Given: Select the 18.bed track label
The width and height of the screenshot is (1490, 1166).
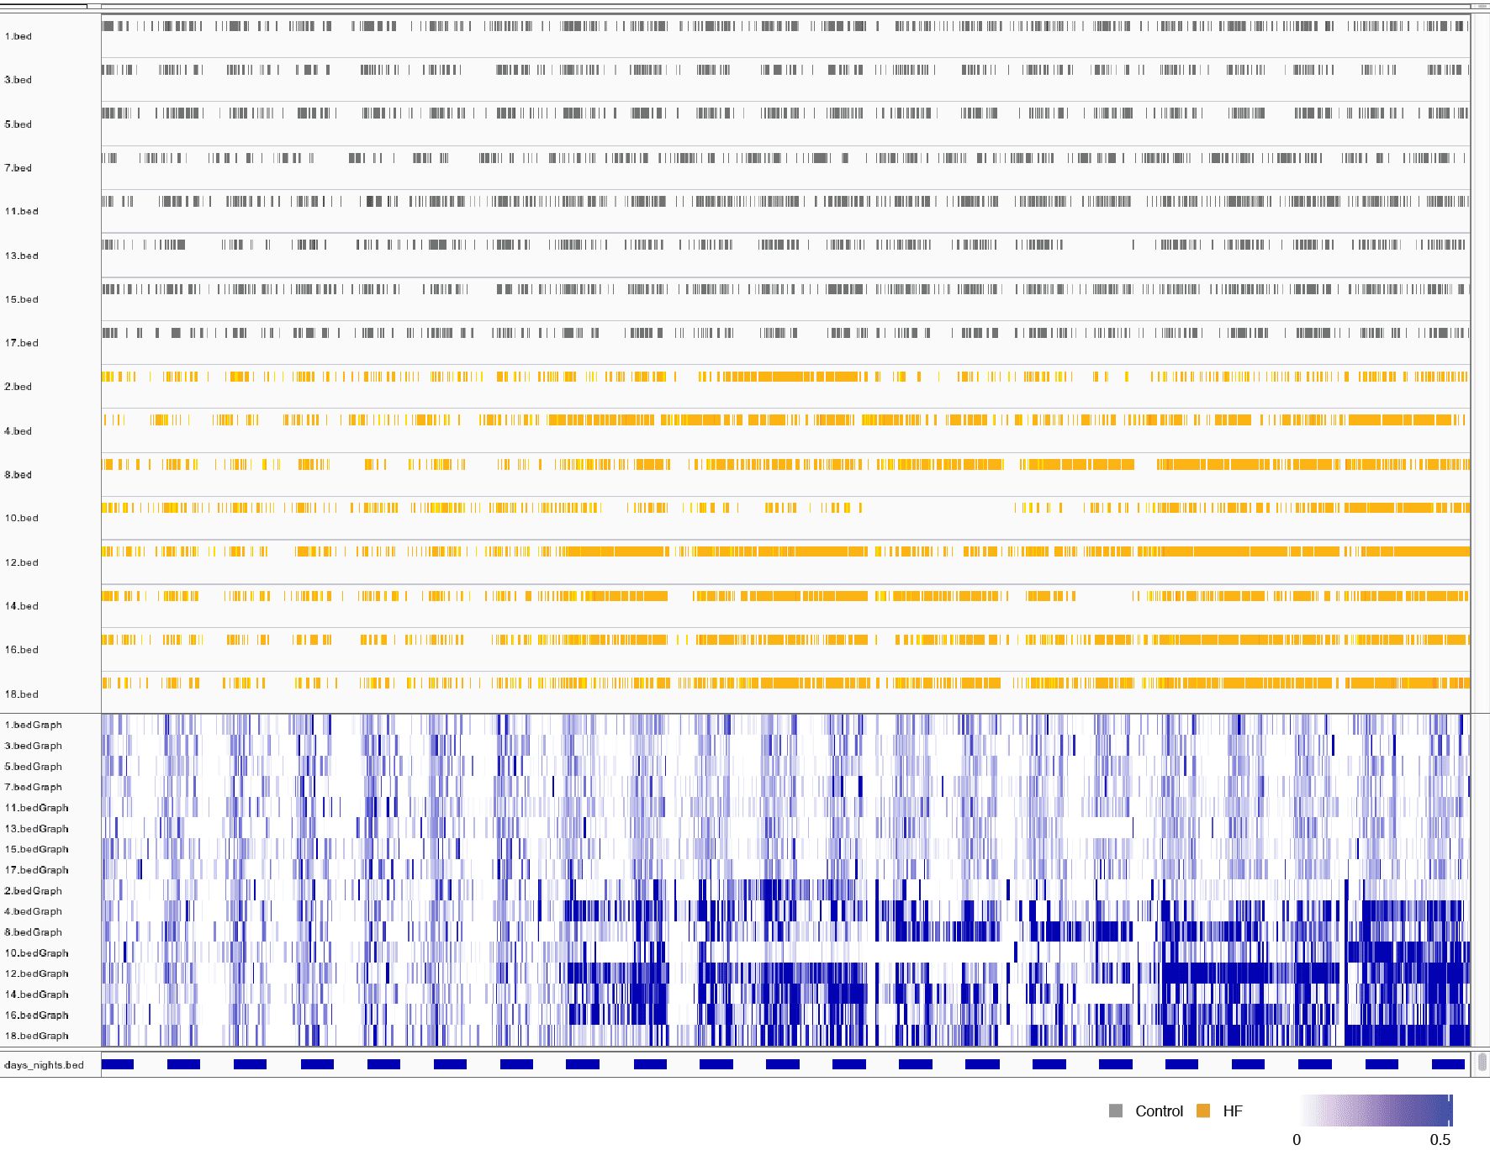Looking at the screenshot, I should click(x=22, y=694).
